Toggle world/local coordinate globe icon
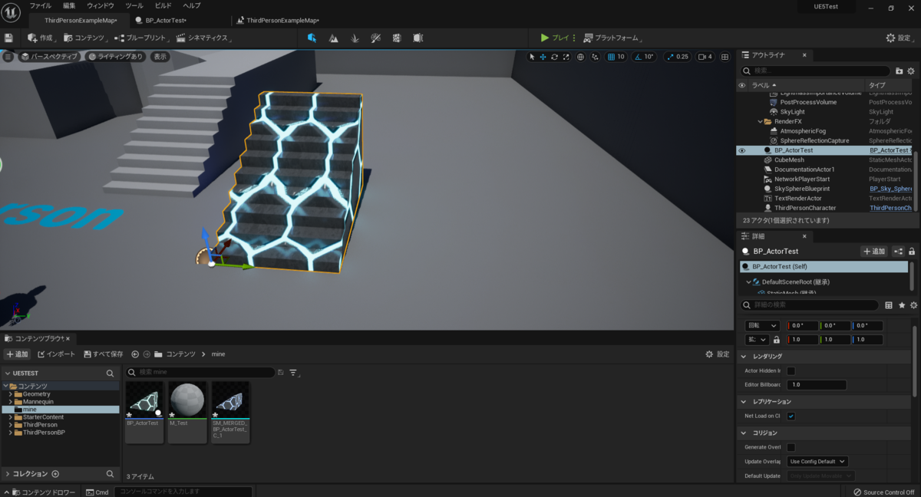 point(580,57)
